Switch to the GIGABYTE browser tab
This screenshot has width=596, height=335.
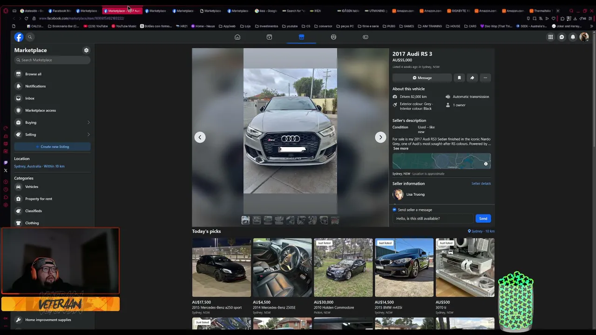[459, 11]
